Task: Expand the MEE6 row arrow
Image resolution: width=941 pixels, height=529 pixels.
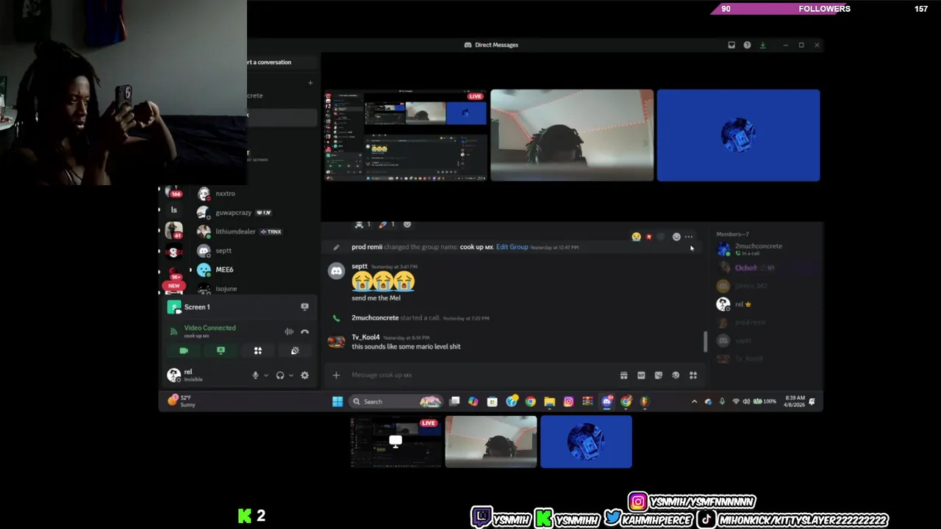Action: 190,270
